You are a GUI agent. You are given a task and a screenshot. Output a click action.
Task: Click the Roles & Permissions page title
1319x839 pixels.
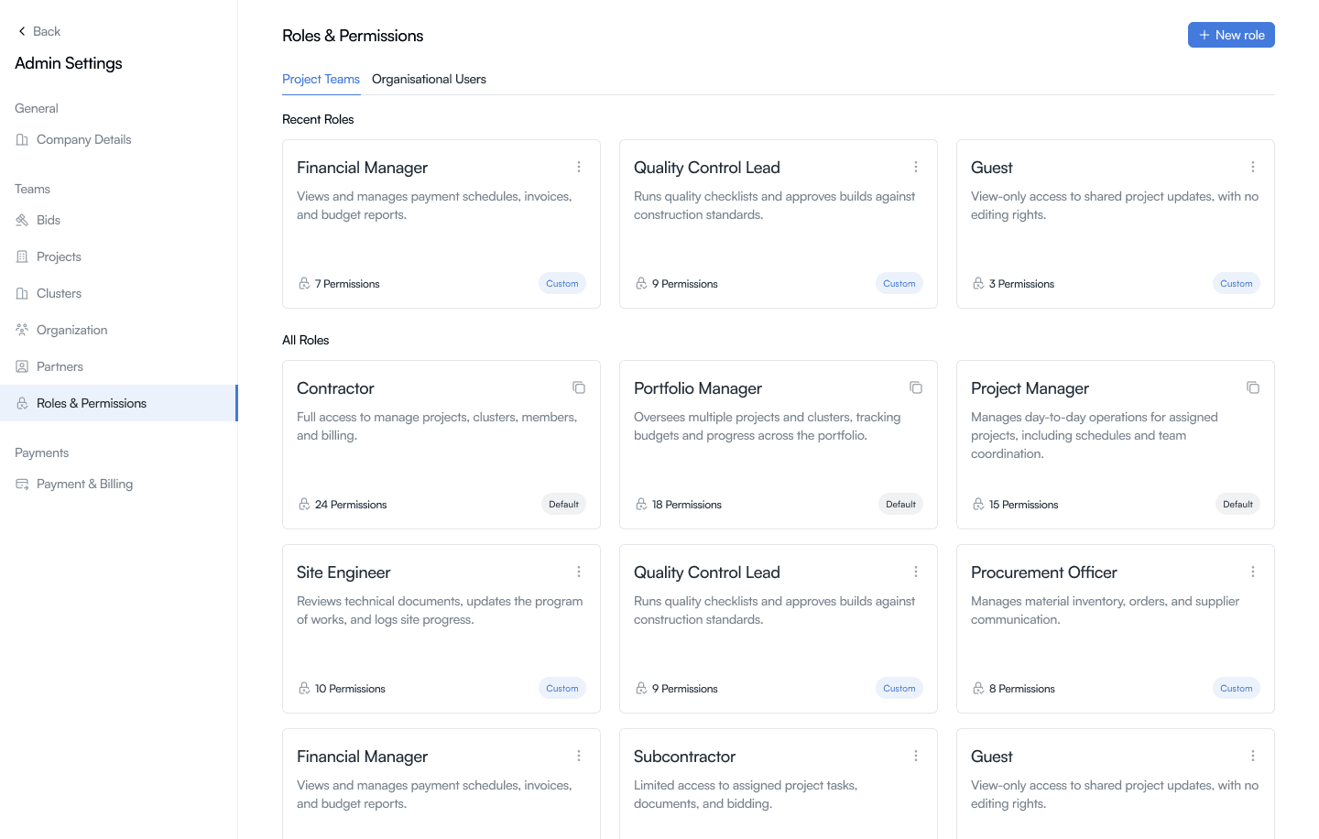353,36
